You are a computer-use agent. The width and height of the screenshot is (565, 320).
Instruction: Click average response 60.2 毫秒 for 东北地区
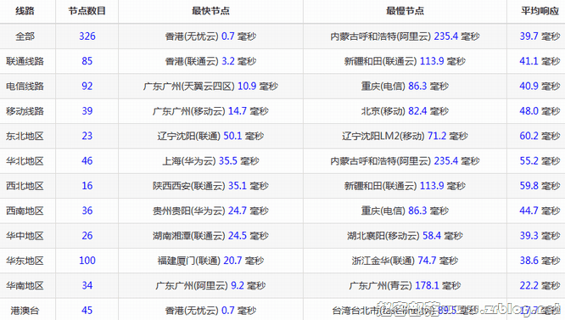540,136
